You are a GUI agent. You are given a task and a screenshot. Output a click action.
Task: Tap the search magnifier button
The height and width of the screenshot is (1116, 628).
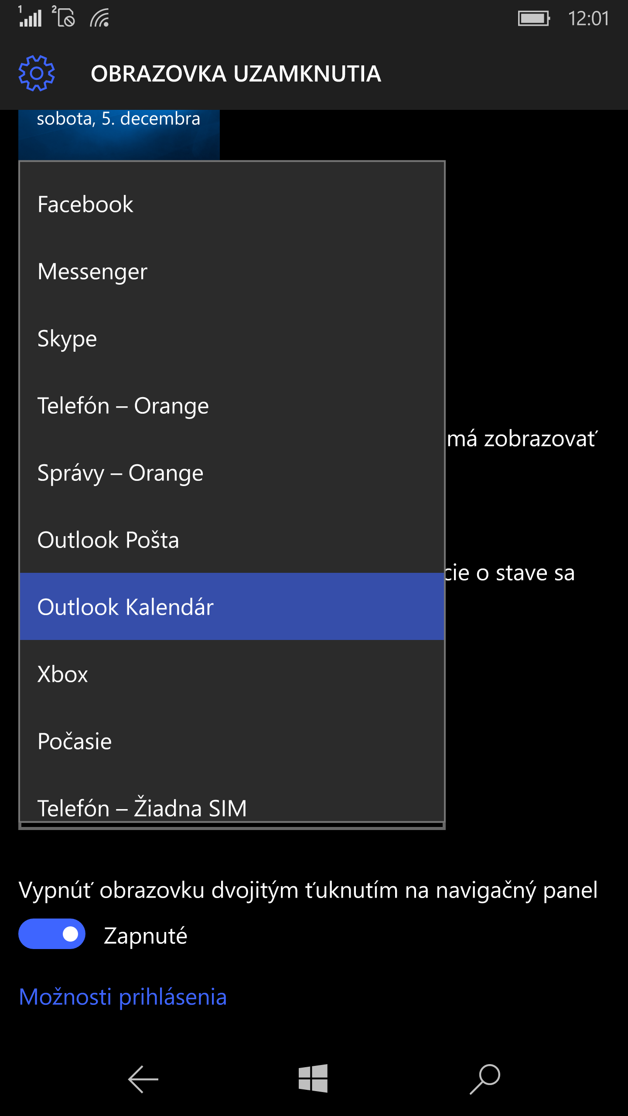coord(485,1079)
